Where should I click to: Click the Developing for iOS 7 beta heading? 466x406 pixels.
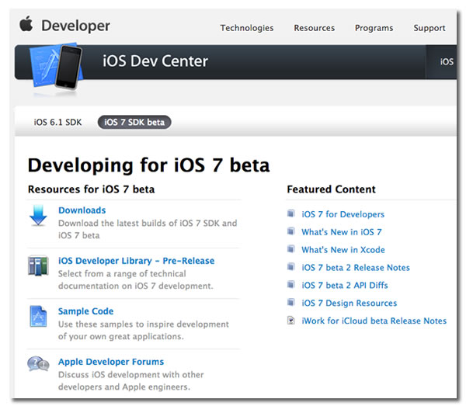tap(148, 165)
